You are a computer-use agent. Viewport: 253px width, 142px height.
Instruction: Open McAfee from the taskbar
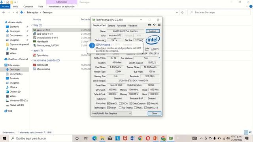125,138
